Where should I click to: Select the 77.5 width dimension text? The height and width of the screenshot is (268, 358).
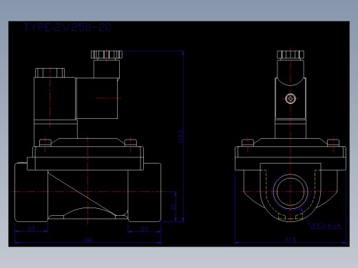point(291,240)
